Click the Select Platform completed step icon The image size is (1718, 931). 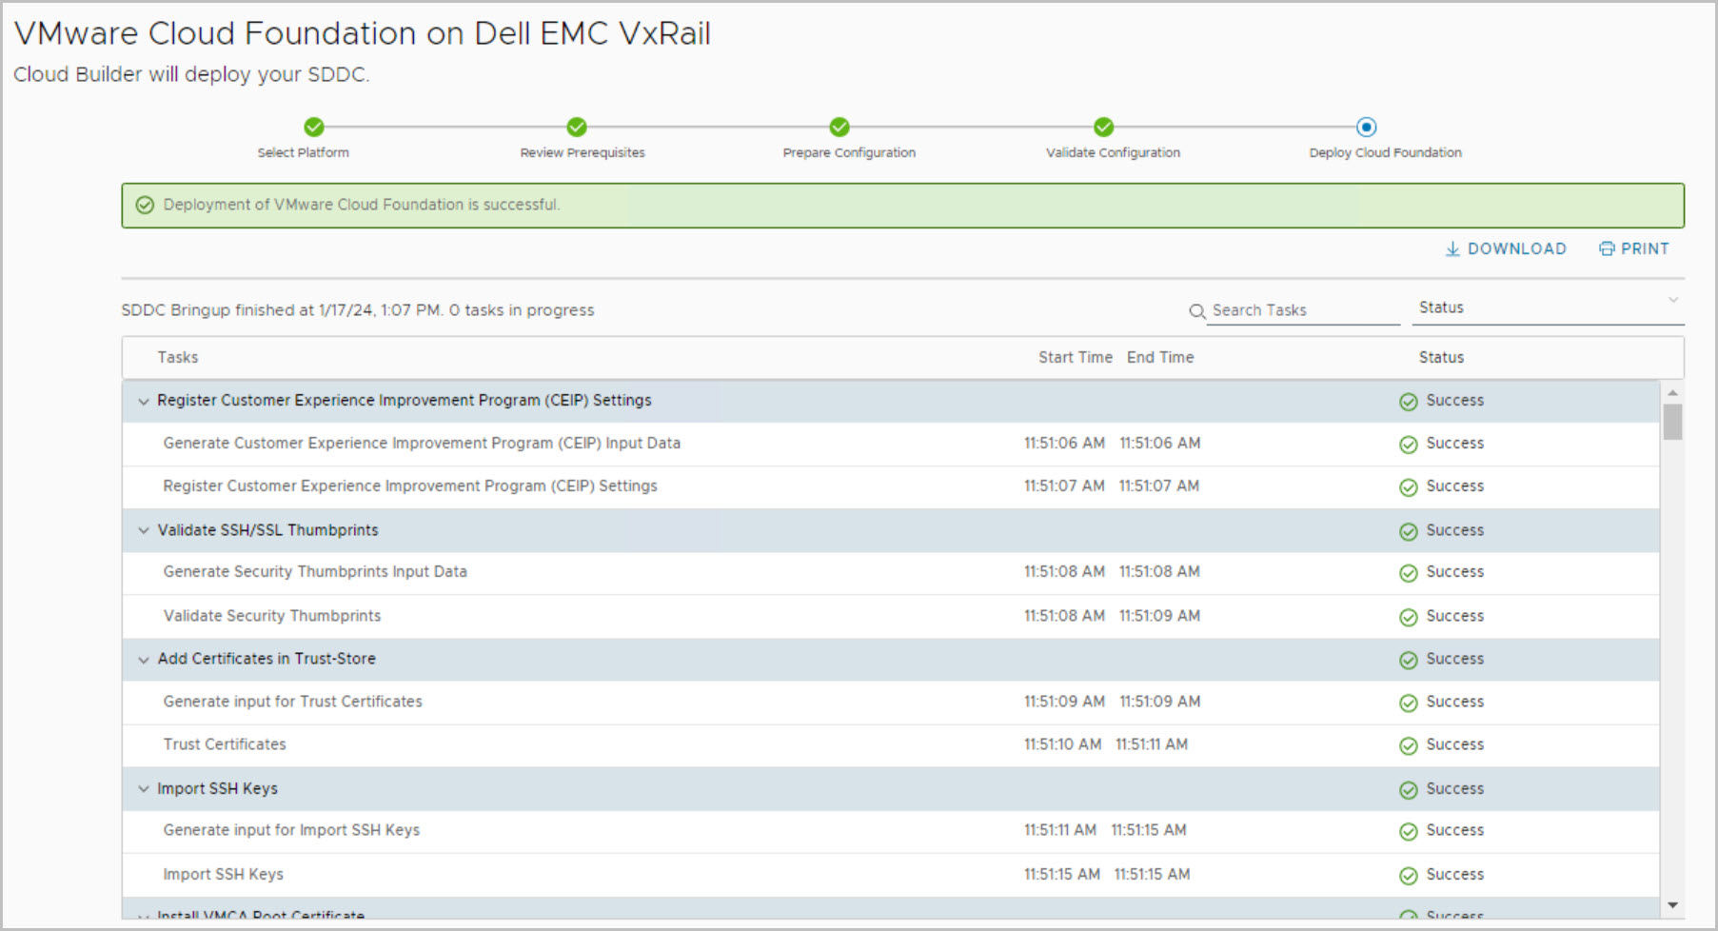pyautogui.click(x=314, y=127)
